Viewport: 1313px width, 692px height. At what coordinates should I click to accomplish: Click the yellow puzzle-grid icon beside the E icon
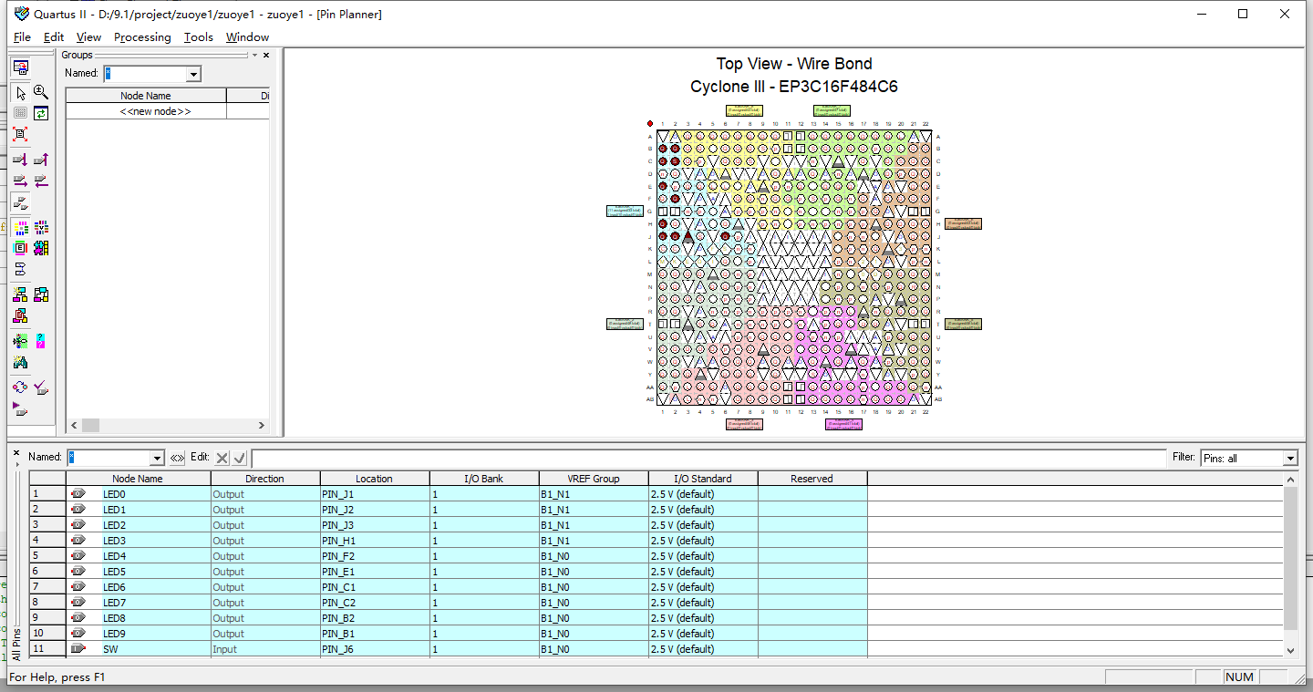click(41, 248)
